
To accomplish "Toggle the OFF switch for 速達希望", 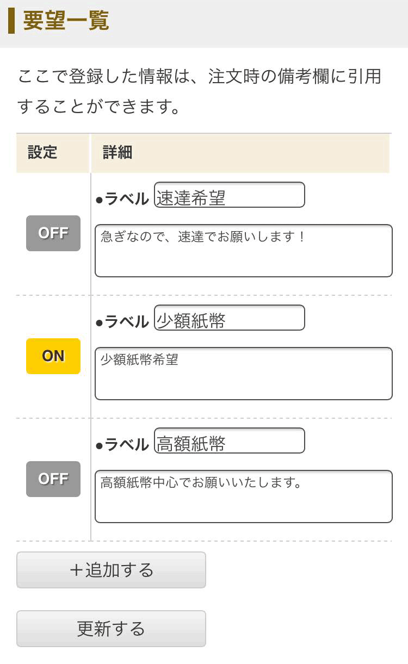I will (x=53, y=233).
